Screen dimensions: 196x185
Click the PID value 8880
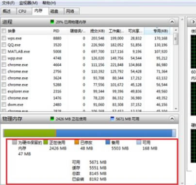[57, 38]
